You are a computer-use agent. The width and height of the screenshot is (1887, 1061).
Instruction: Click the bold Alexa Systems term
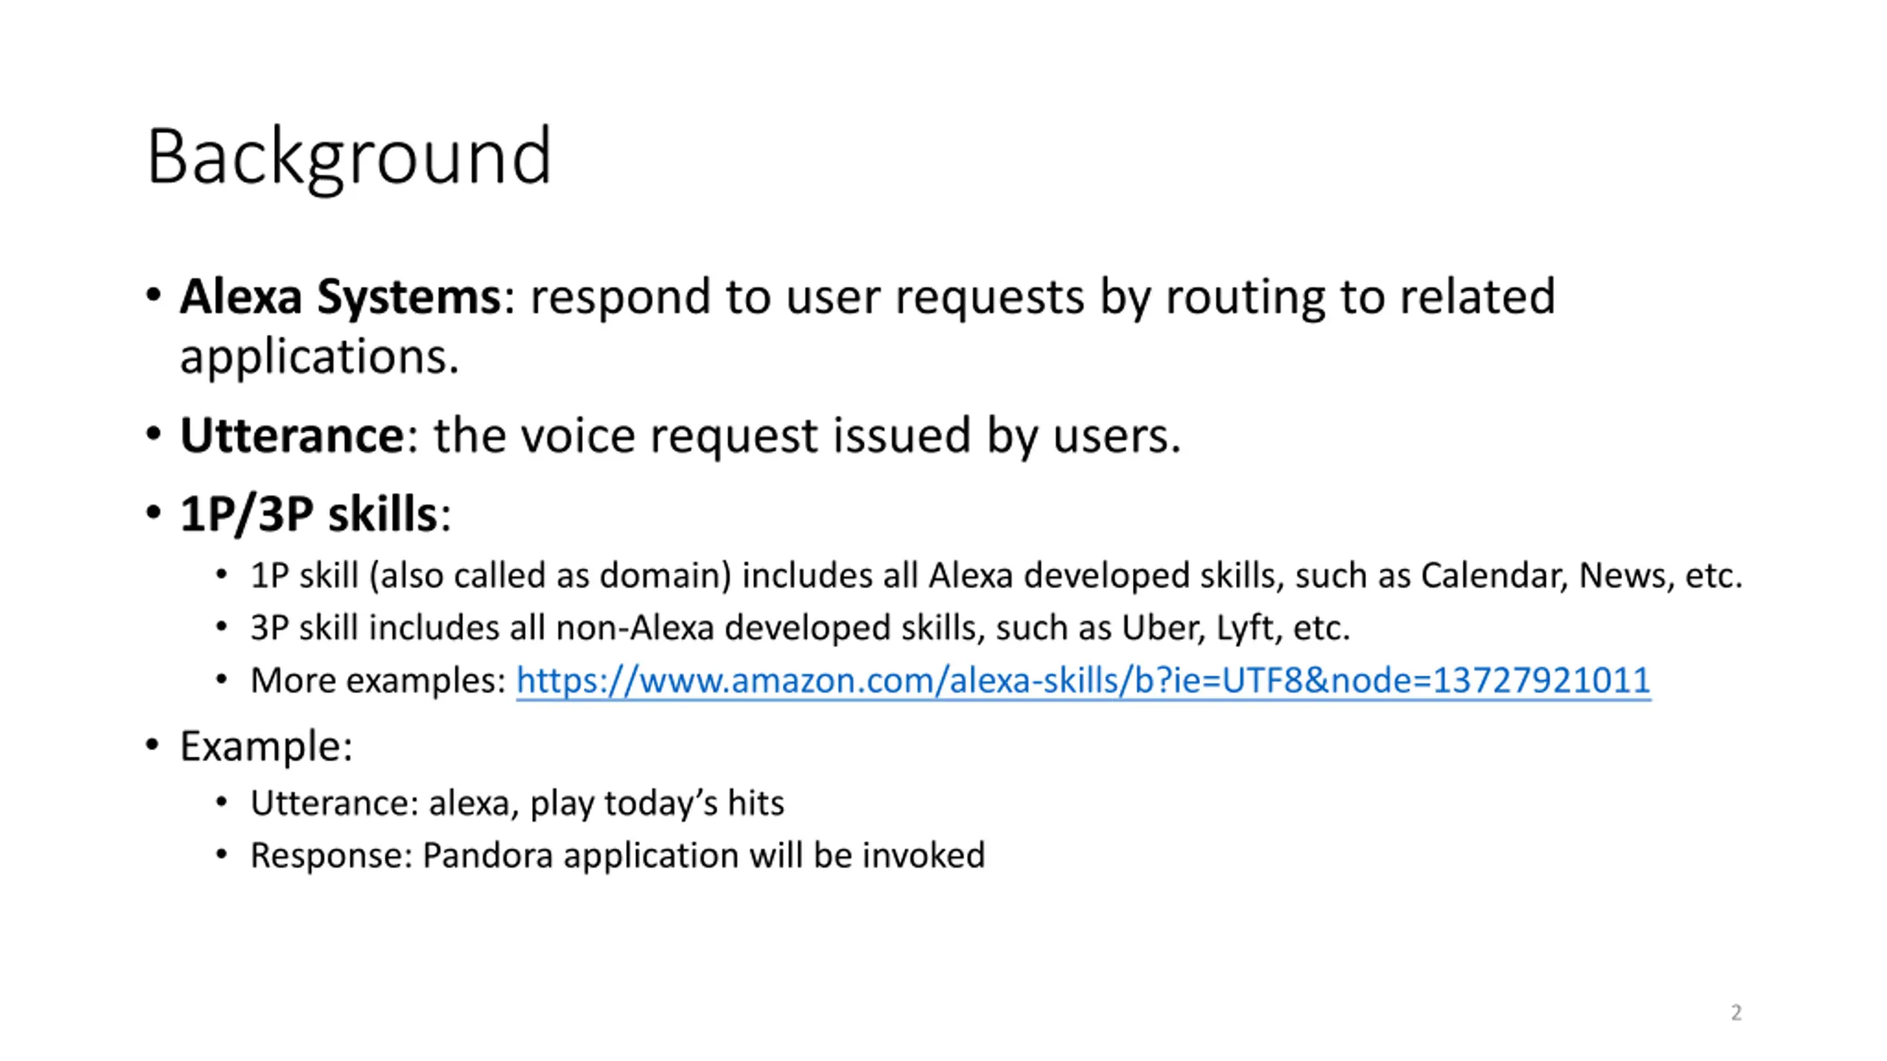point(340,297)
